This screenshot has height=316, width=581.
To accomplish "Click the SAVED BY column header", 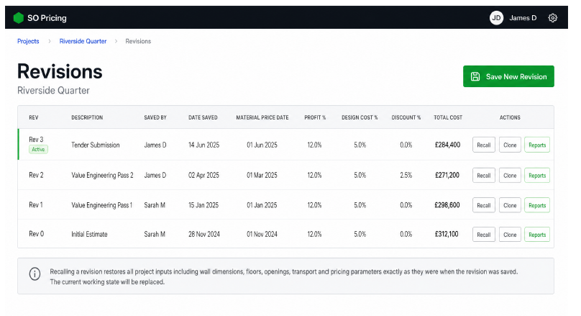I will point(155,117).
